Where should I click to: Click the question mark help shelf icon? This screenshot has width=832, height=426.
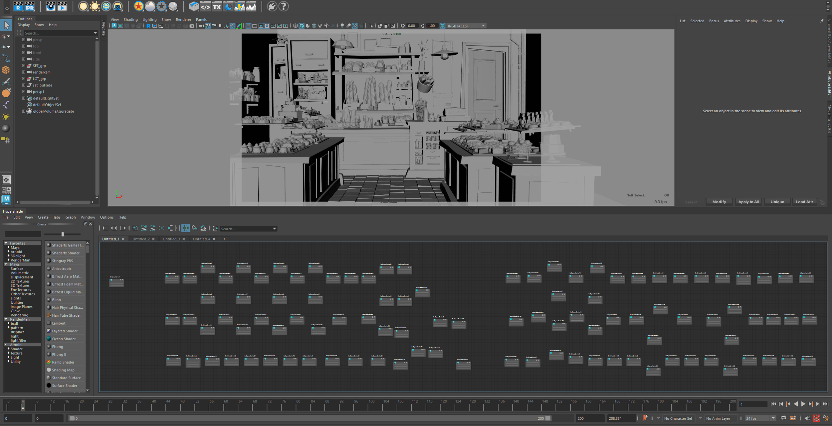coord(284,6)
